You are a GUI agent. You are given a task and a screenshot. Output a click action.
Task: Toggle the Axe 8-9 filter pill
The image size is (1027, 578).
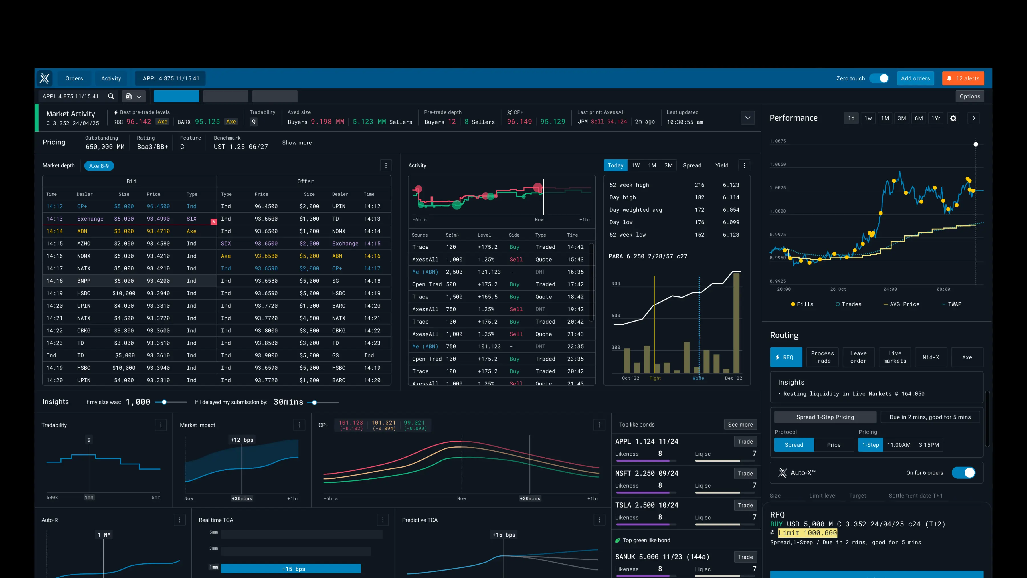pyautogui.click(x=99, y=166)
